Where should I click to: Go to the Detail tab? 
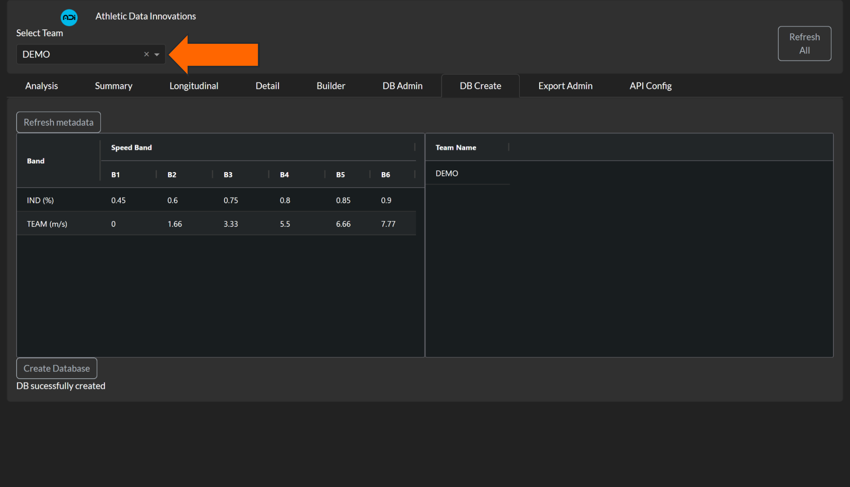coord(267,86)
